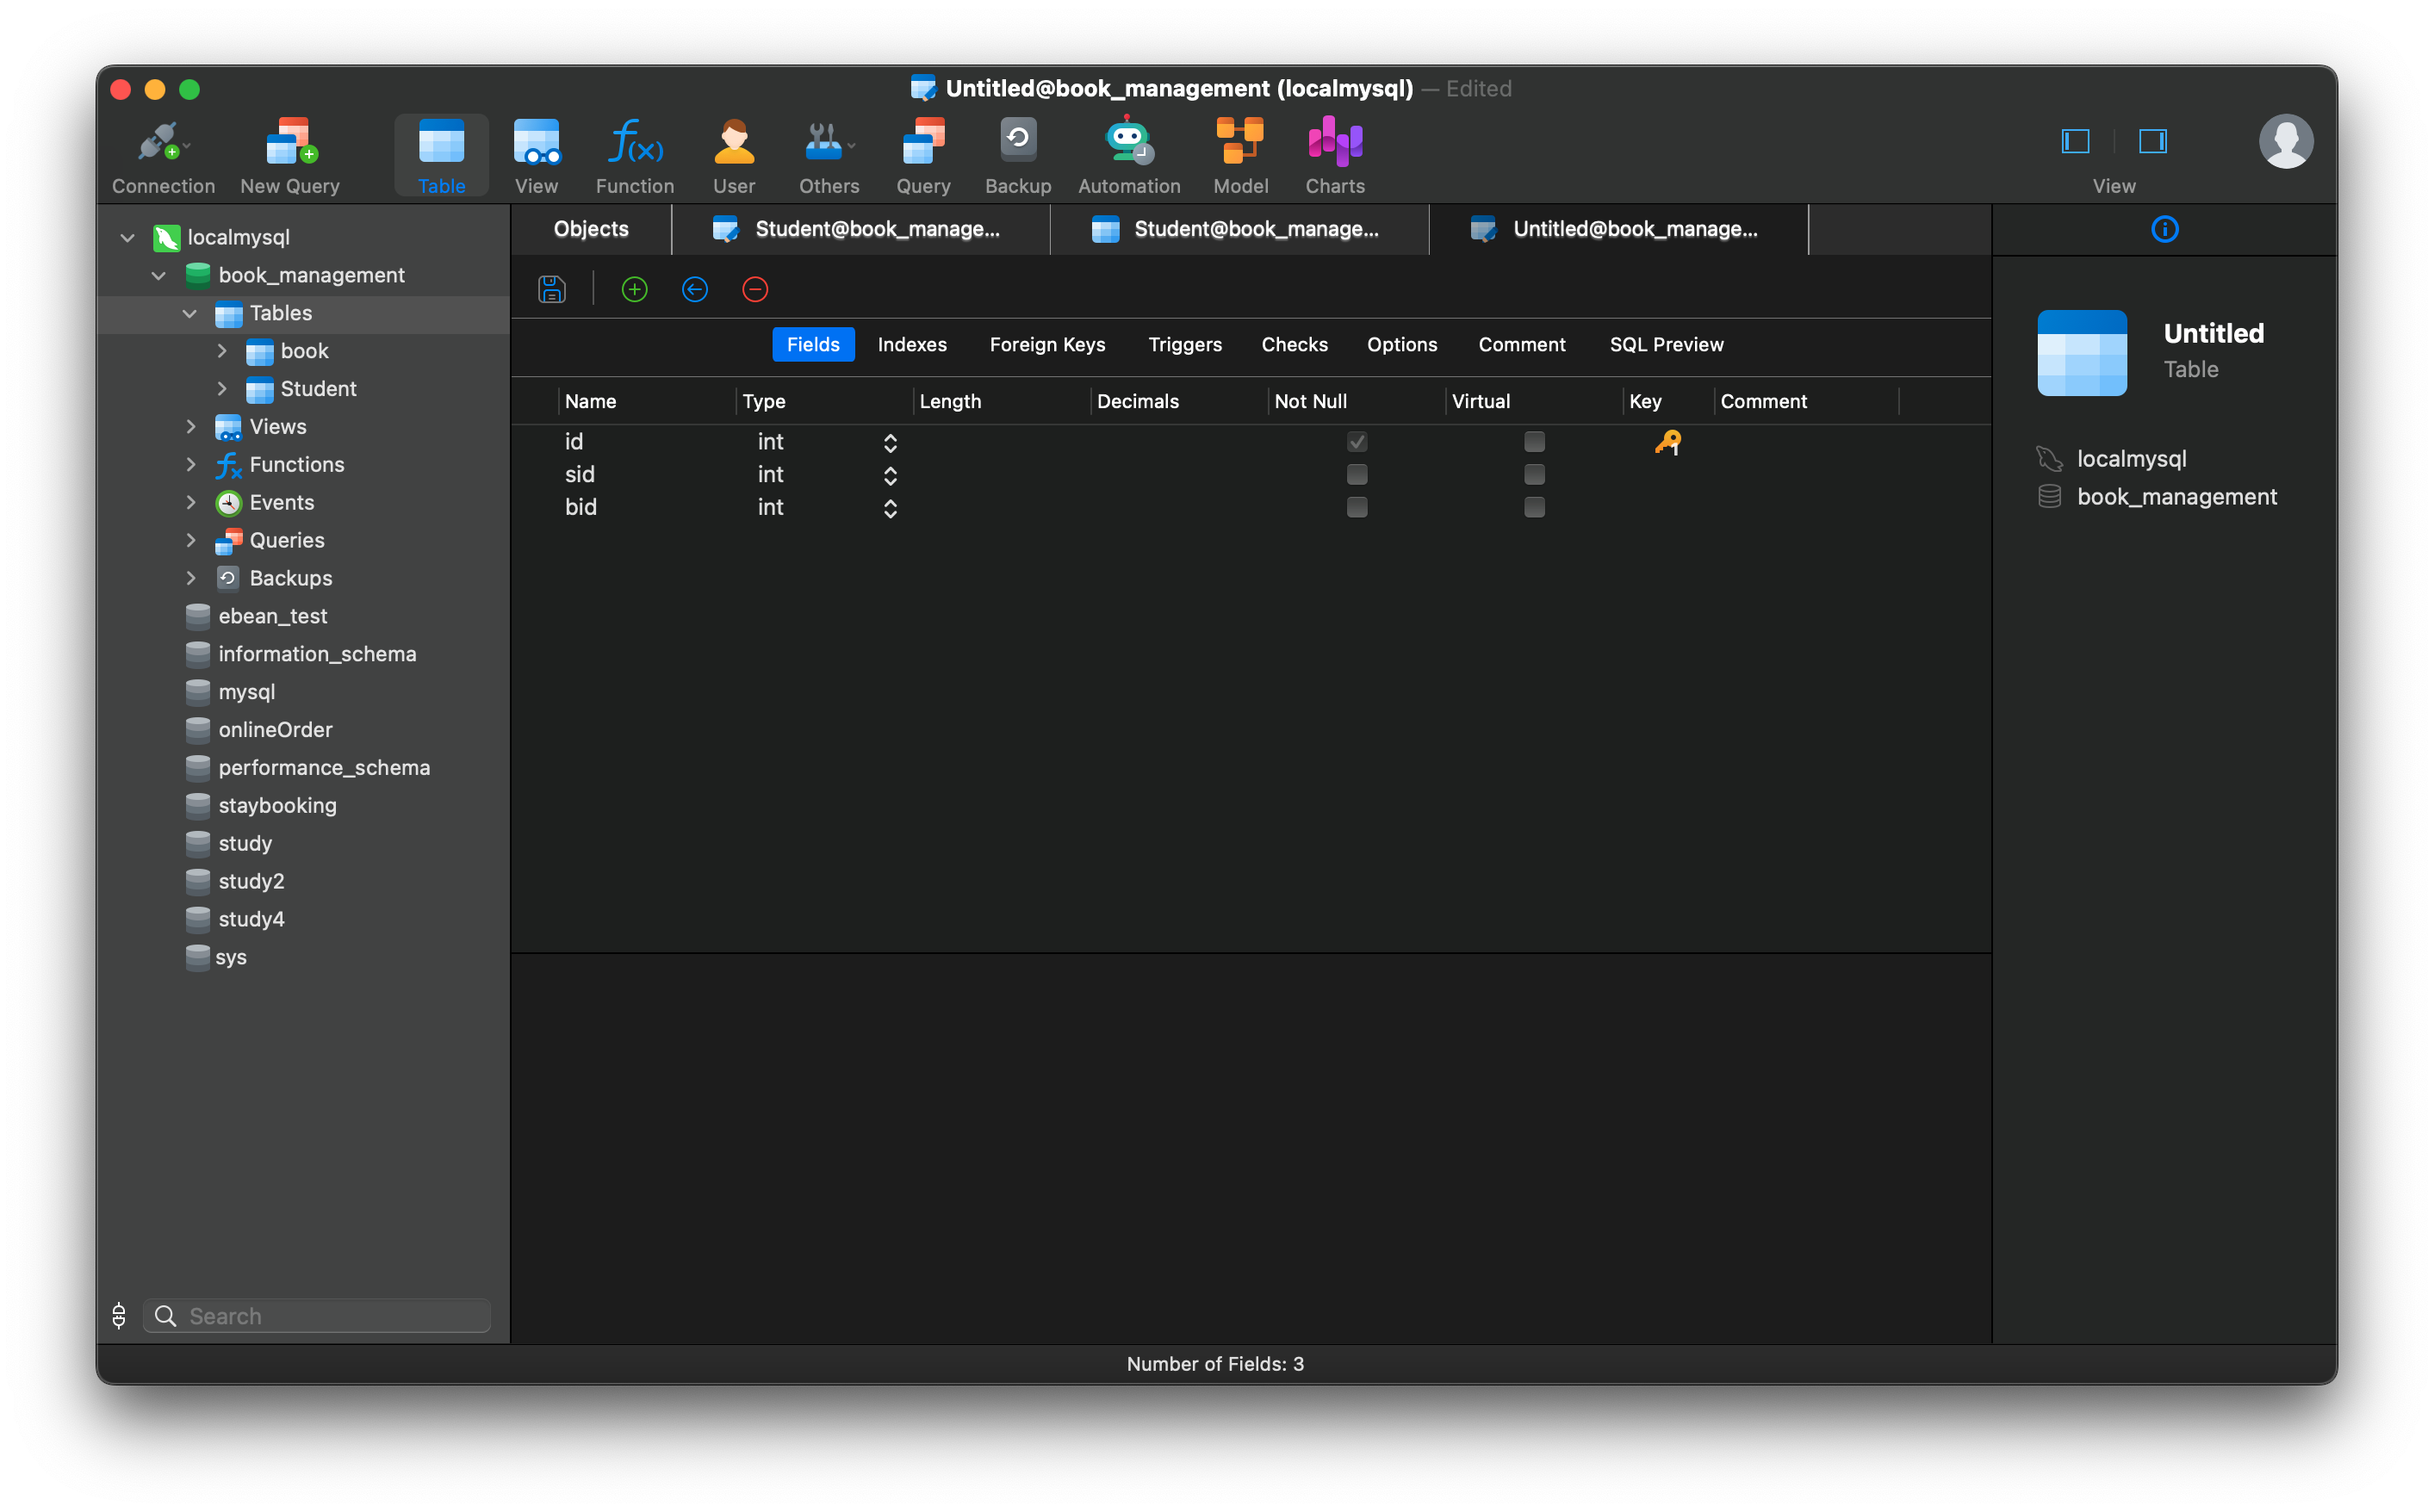Switch to SQL Preview tab
The image size is (2434, 1512).
point(1666,344)
